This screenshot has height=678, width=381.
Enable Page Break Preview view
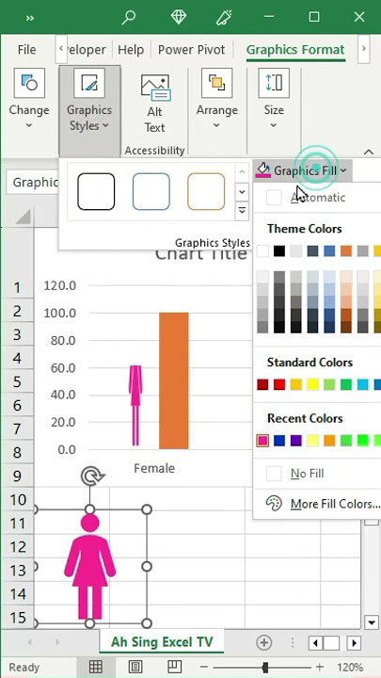175,667
